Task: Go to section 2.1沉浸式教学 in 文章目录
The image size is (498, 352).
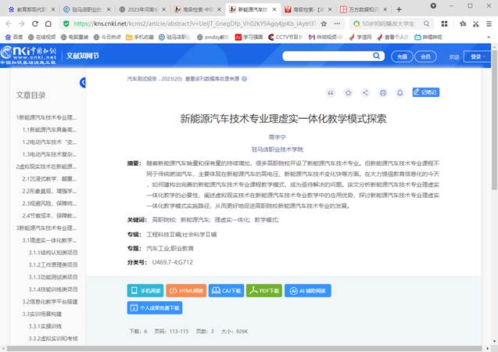Action: click(x=49, y=179)
